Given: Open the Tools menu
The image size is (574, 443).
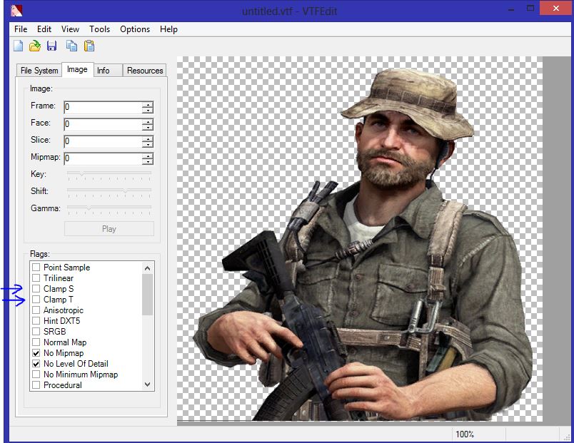Looking at the screenshot, I should (99, 29).
